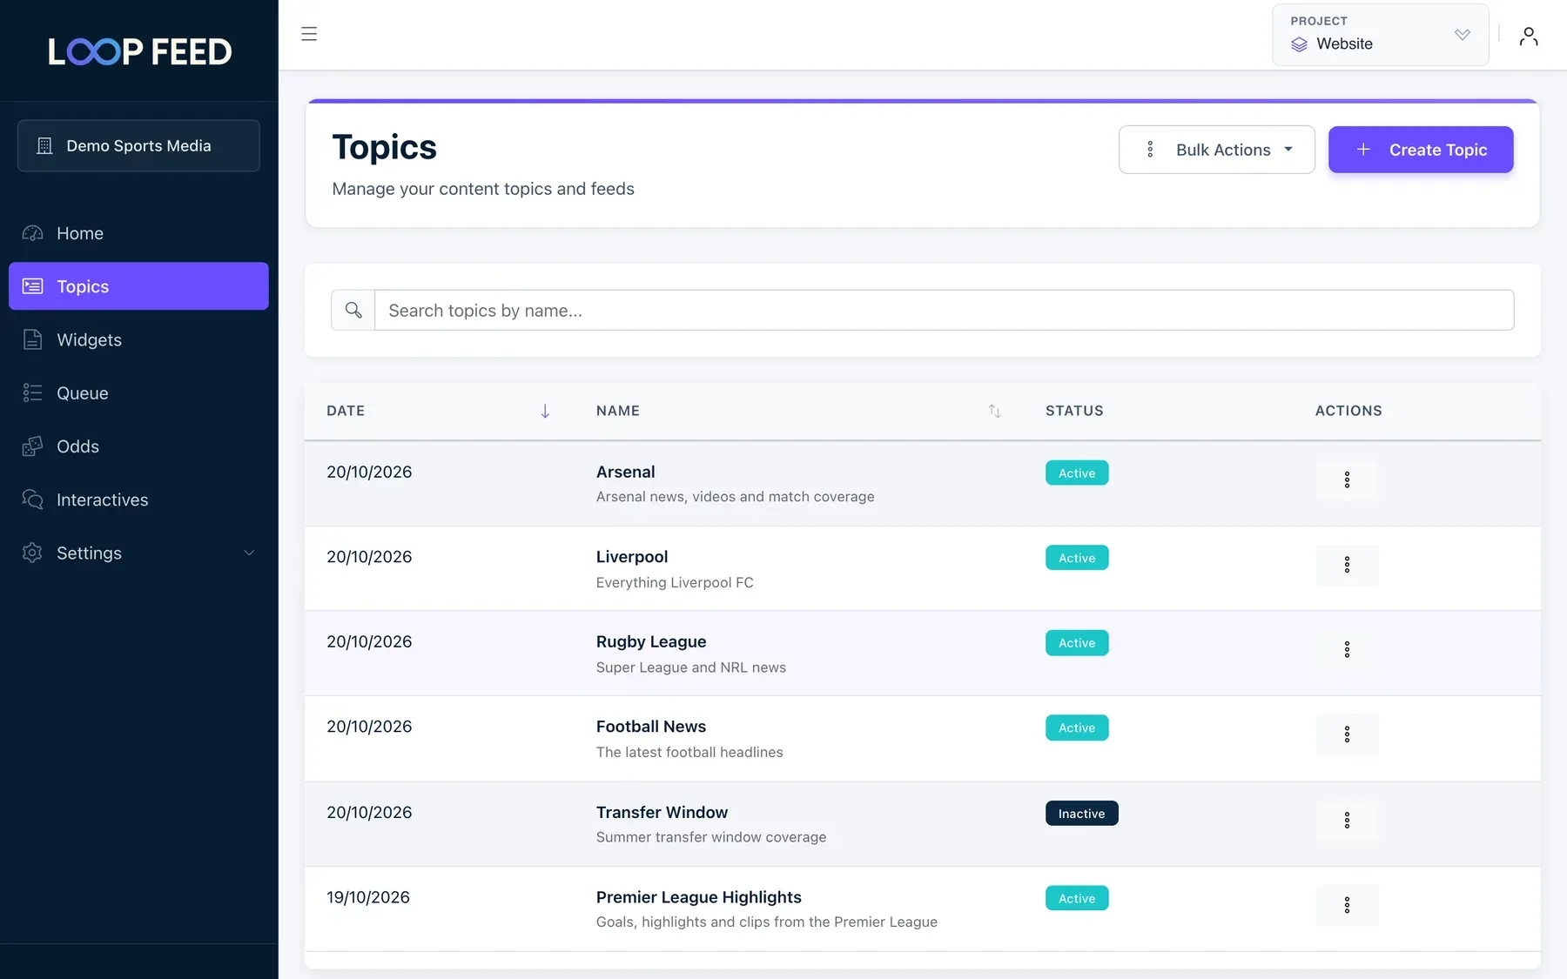Open Widgets in the sidebar
The image size is (1567, 979).
[138, 339]
